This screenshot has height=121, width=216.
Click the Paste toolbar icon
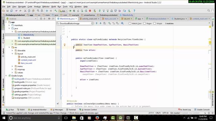click(33, 11)
